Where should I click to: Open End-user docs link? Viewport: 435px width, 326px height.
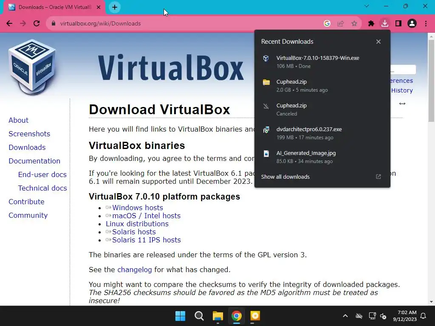tap(42, 174)
